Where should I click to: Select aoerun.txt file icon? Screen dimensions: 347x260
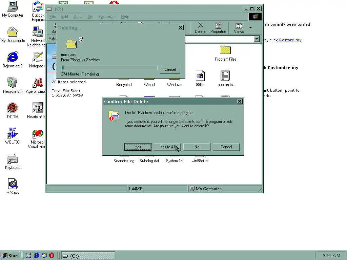coord(225,79)
